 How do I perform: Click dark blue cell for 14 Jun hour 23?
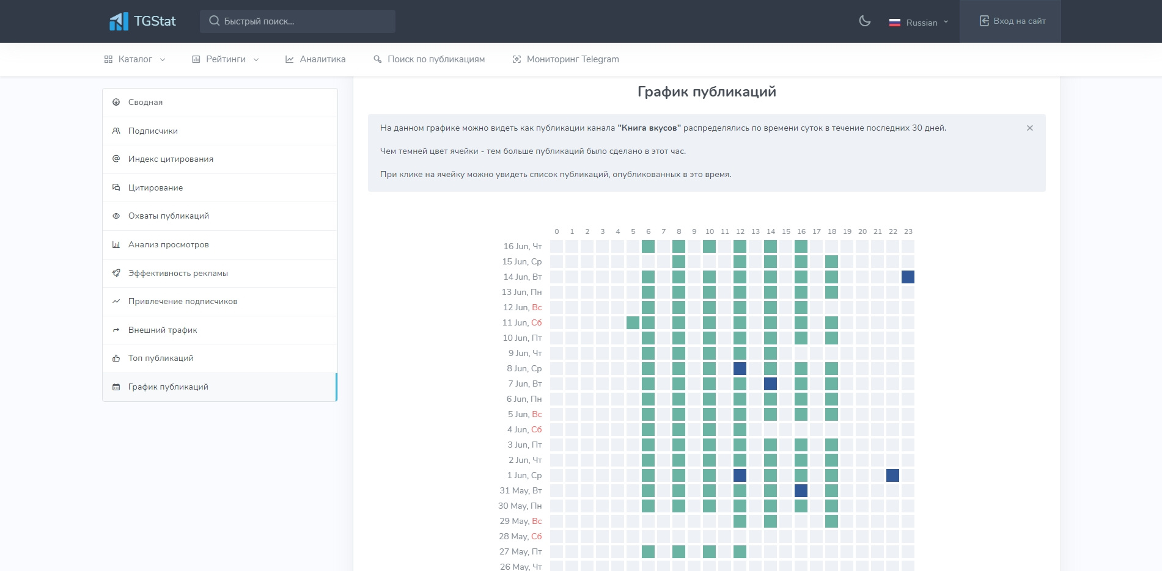908,277
